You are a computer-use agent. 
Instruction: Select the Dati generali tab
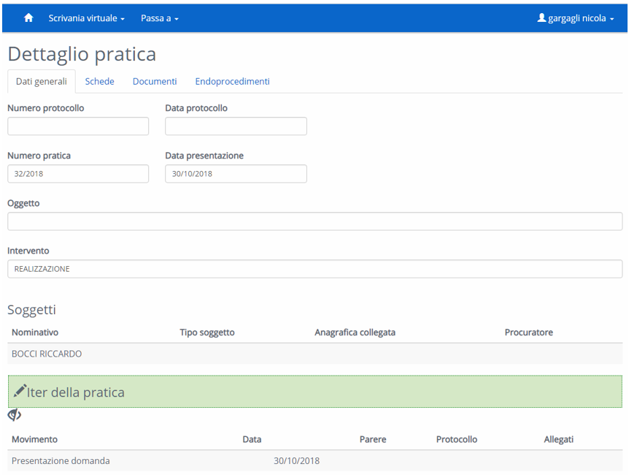[x=41, y=82]
